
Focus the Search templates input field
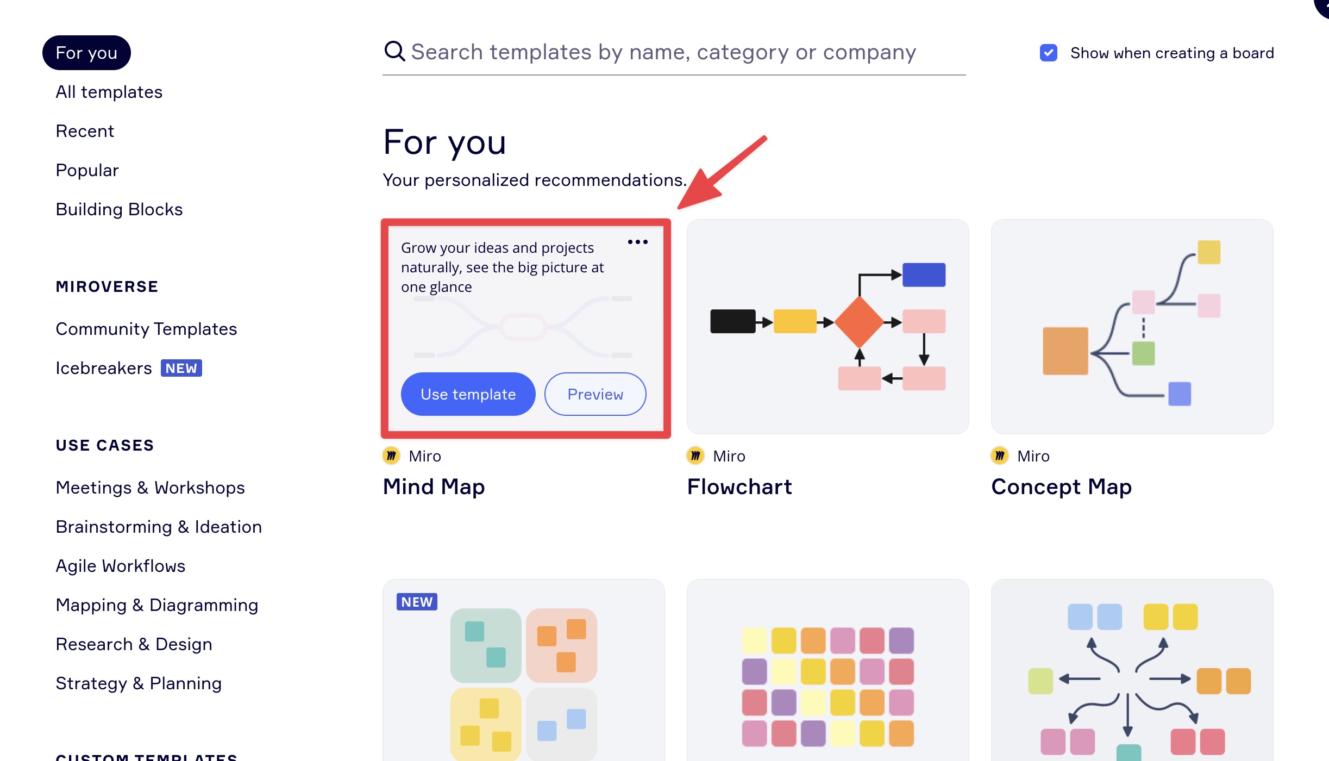tap(674, 52)
